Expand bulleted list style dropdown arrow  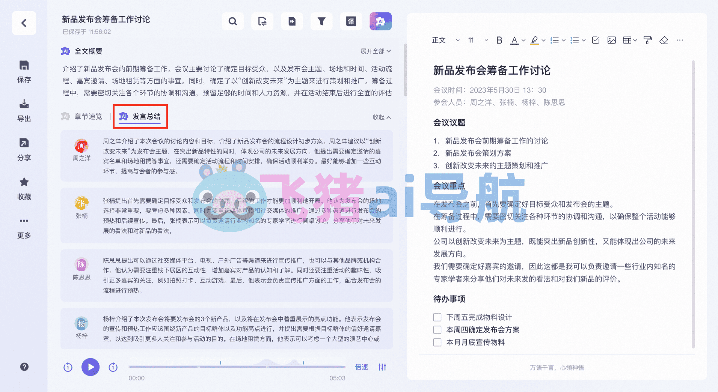click(x=583, y=40)
